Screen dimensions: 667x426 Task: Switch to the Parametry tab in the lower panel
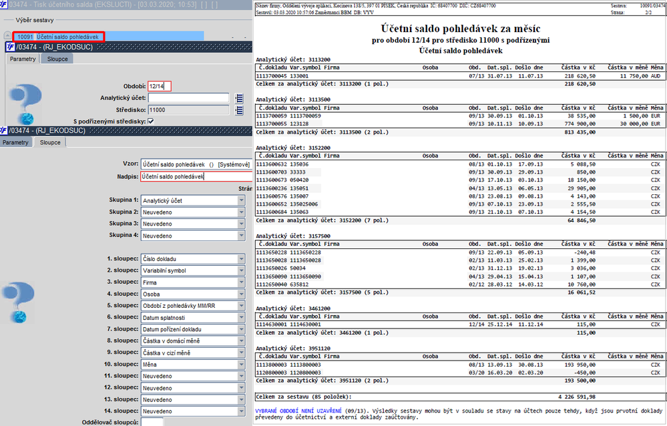tap(15, 143)
